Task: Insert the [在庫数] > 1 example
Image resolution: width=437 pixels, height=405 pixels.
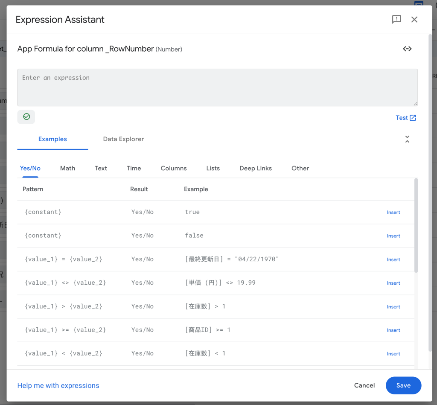Action: tap(393, 306)
